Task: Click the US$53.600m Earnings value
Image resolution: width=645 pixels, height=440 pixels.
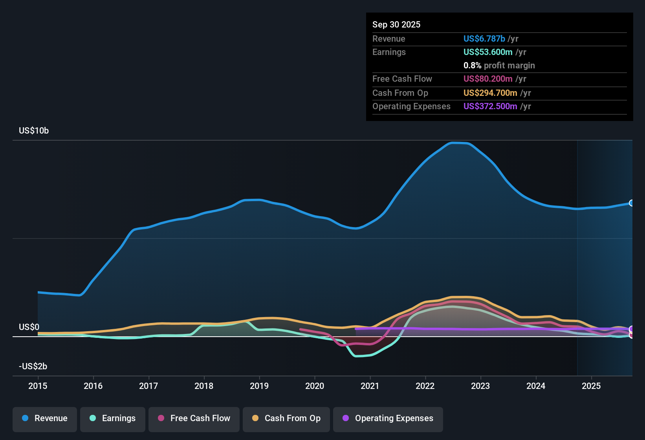Action: pyautogui.click(x=488, y=52)
